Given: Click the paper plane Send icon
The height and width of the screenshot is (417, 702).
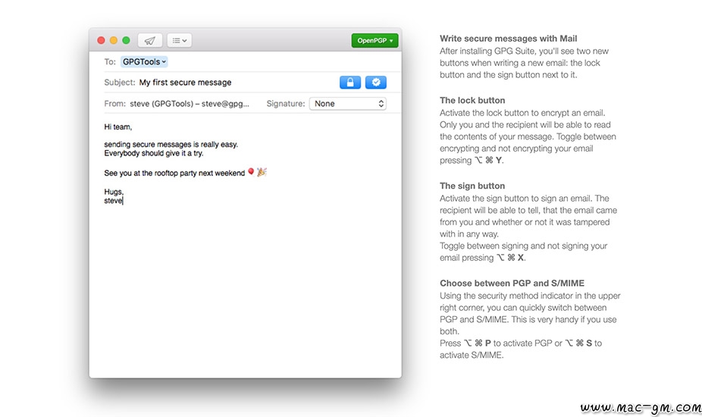Looking at the screenshot, I should click(x=150, y=40).
